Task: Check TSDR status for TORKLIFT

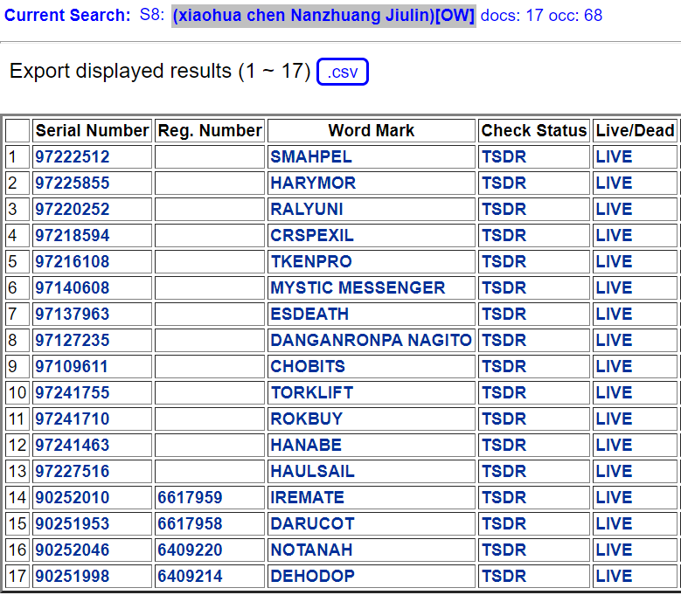Action: [x=504, y=392]
